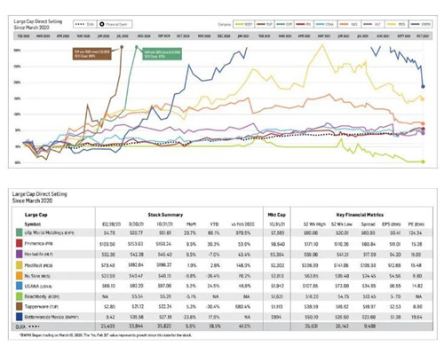Toggle the PRI legend entry
Image resolution: width=444 pixels, height=346 pixels.
tap(305, 24)
